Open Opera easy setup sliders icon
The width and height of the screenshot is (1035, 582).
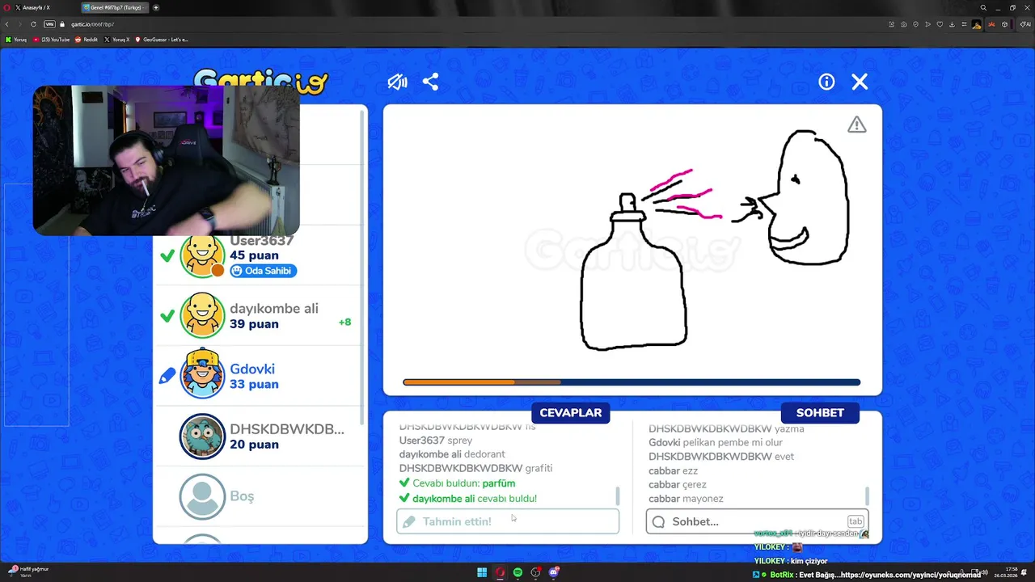tap(964, 24)
